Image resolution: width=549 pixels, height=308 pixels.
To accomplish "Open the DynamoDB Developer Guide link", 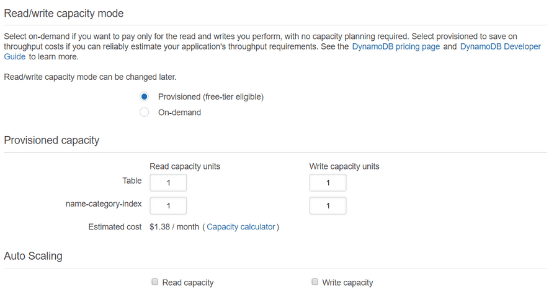I will (x=501, y=46).
